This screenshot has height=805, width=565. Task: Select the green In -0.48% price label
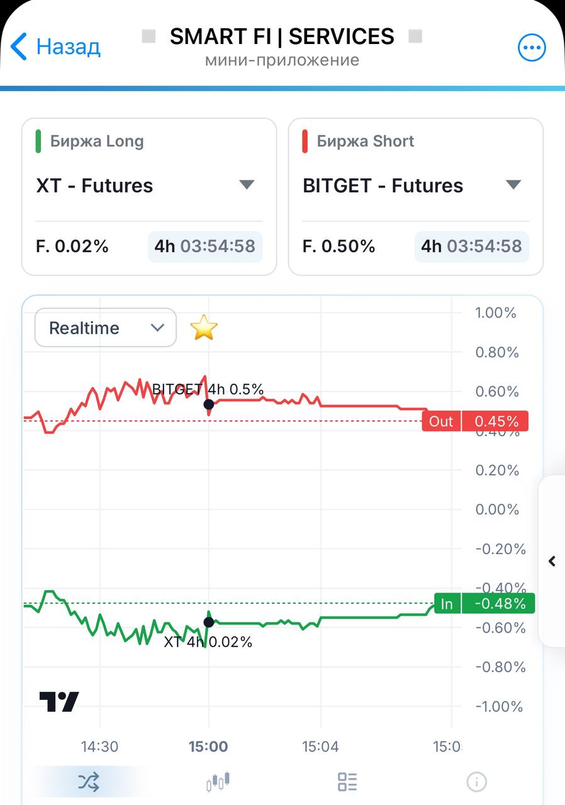(484, 604)
